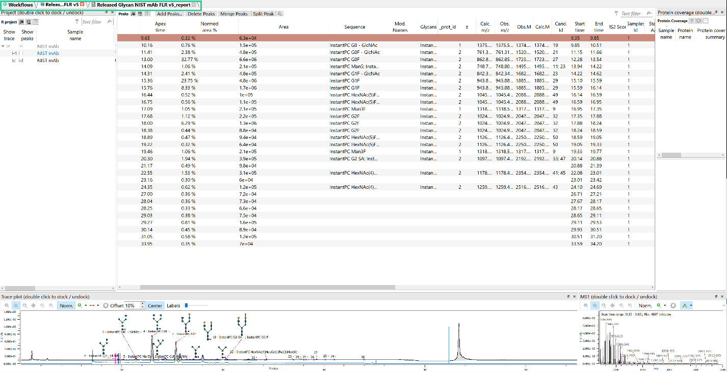Toggle Show trace for last NIST mAb row
The image size is (727, 372).
coord(14,61)
